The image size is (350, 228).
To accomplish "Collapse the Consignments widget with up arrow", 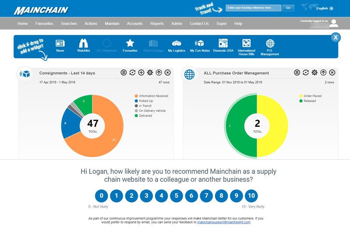I will pyautogui.click(x=159, y=73).
